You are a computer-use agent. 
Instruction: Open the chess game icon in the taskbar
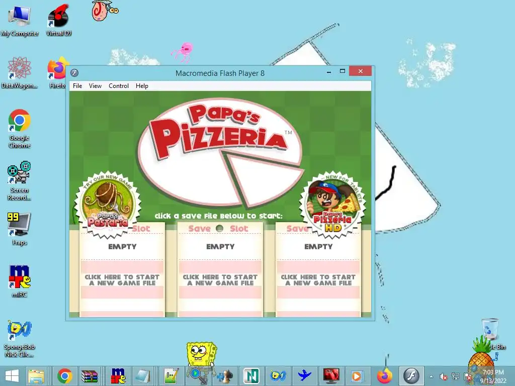pos(226,376)
